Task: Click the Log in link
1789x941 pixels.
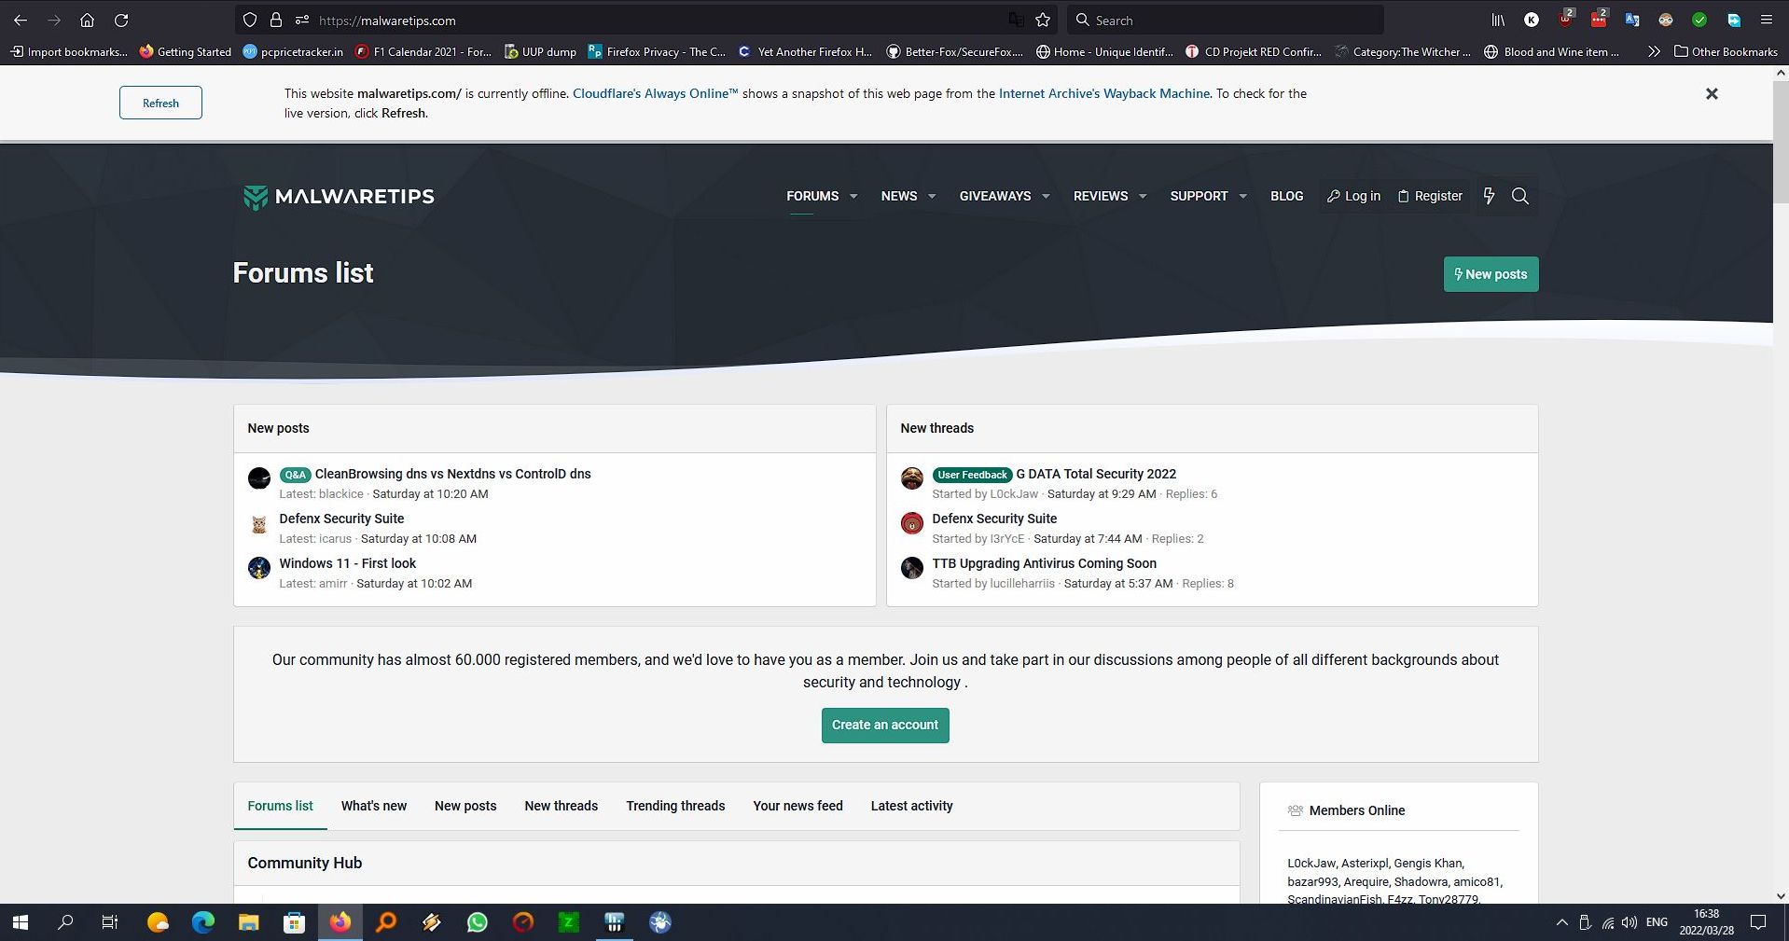Action: point(1353,196)
